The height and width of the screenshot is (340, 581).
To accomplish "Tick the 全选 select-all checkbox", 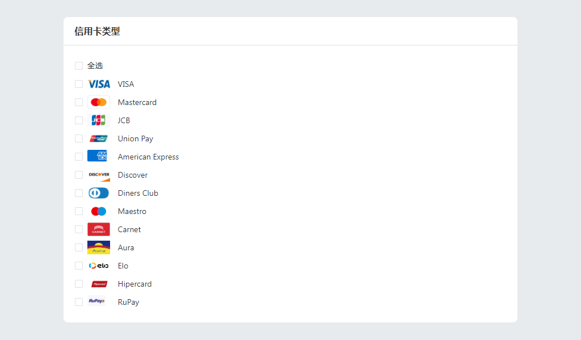I will 79,66.
